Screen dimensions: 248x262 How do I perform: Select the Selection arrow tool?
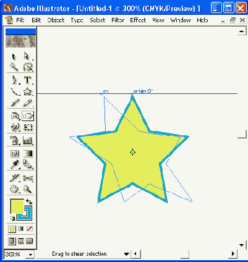[x=14, y=56]
